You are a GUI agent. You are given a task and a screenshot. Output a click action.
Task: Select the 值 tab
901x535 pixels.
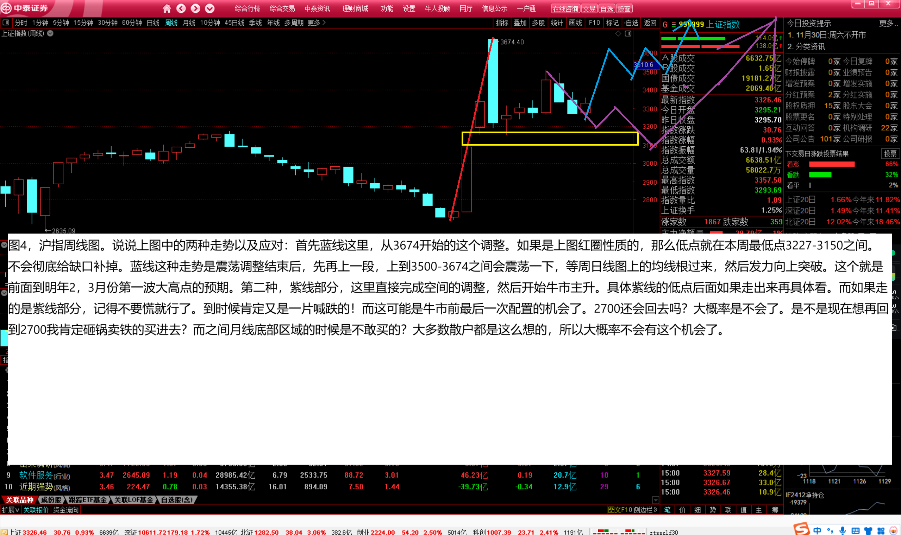coord(743,510)
